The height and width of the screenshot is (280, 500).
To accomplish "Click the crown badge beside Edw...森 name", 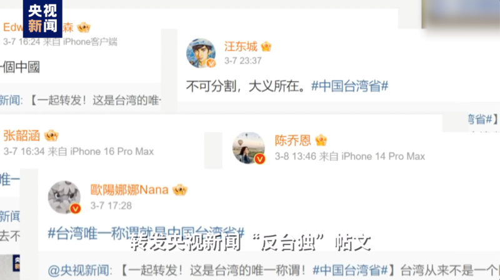I will (84, 27).
